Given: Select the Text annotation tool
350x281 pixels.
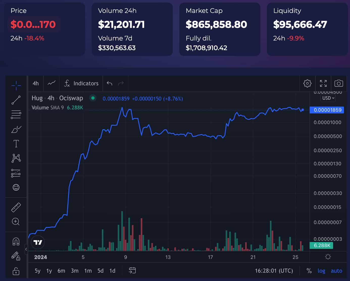Looking at the screenshot, I should pyautogui.click(x=16, y=144).
